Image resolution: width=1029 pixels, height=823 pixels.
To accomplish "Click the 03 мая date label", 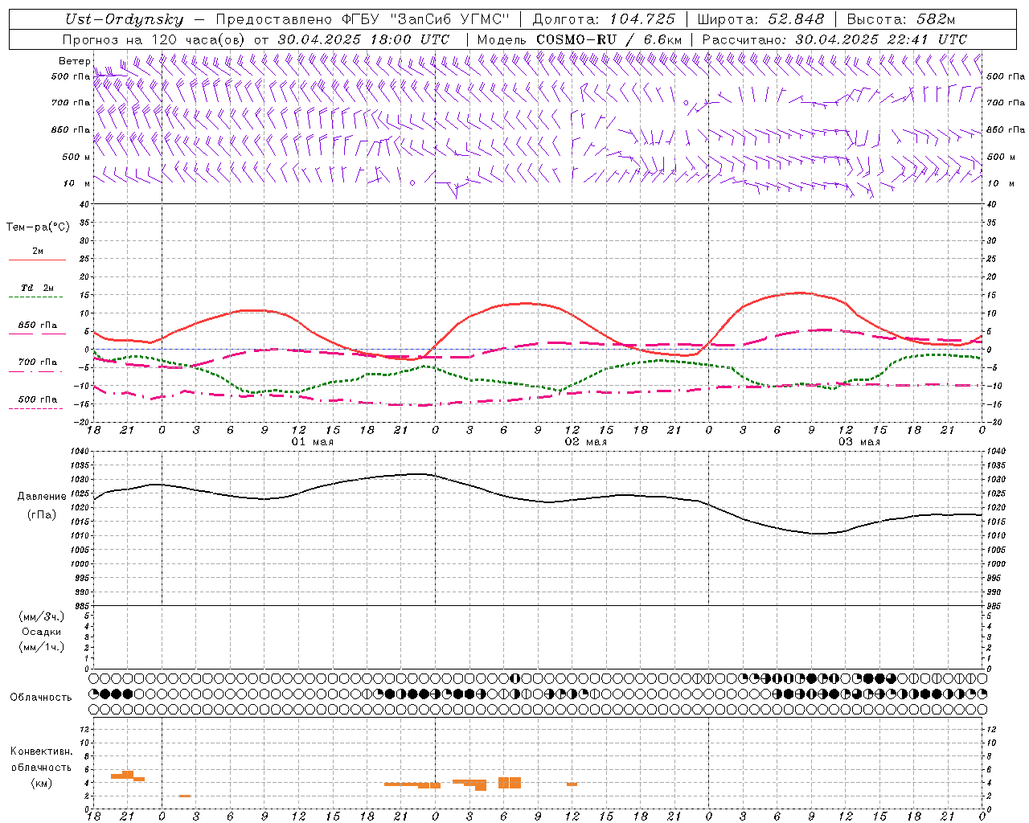I will pyautogui.click(x=859, y=441).
